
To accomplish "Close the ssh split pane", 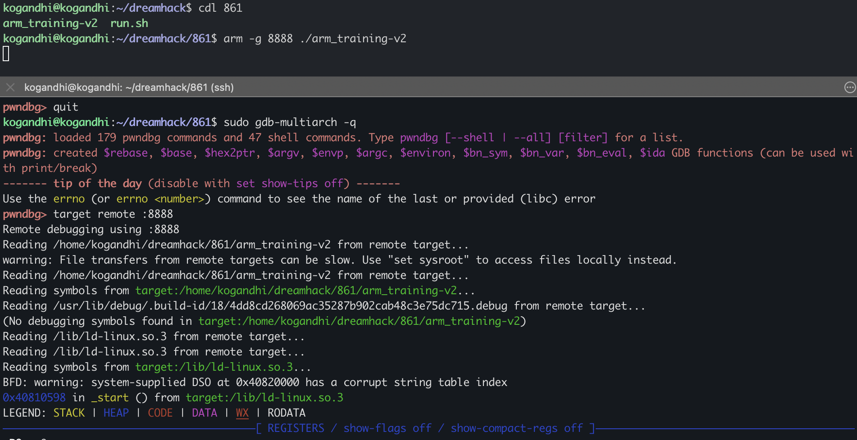I will pyautogui.click(x=10, y=87).
